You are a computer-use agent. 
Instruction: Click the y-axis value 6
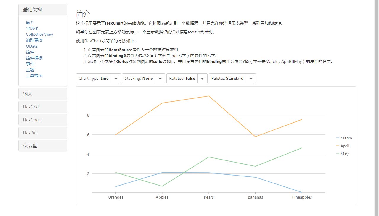pos(88,135)
